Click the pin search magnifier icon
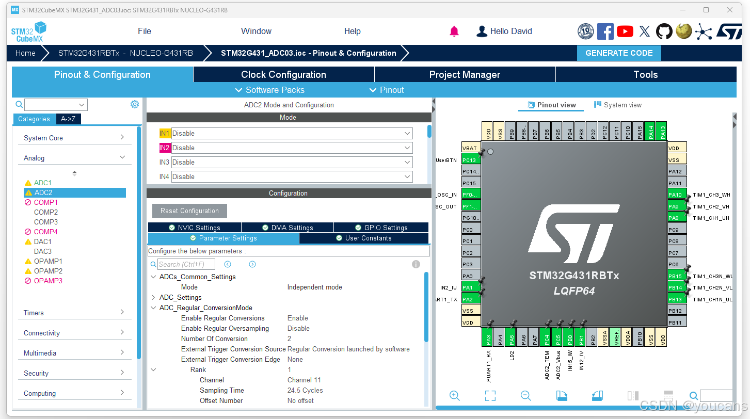Screen dimensions: 750x419 click(x=694, y=396)
